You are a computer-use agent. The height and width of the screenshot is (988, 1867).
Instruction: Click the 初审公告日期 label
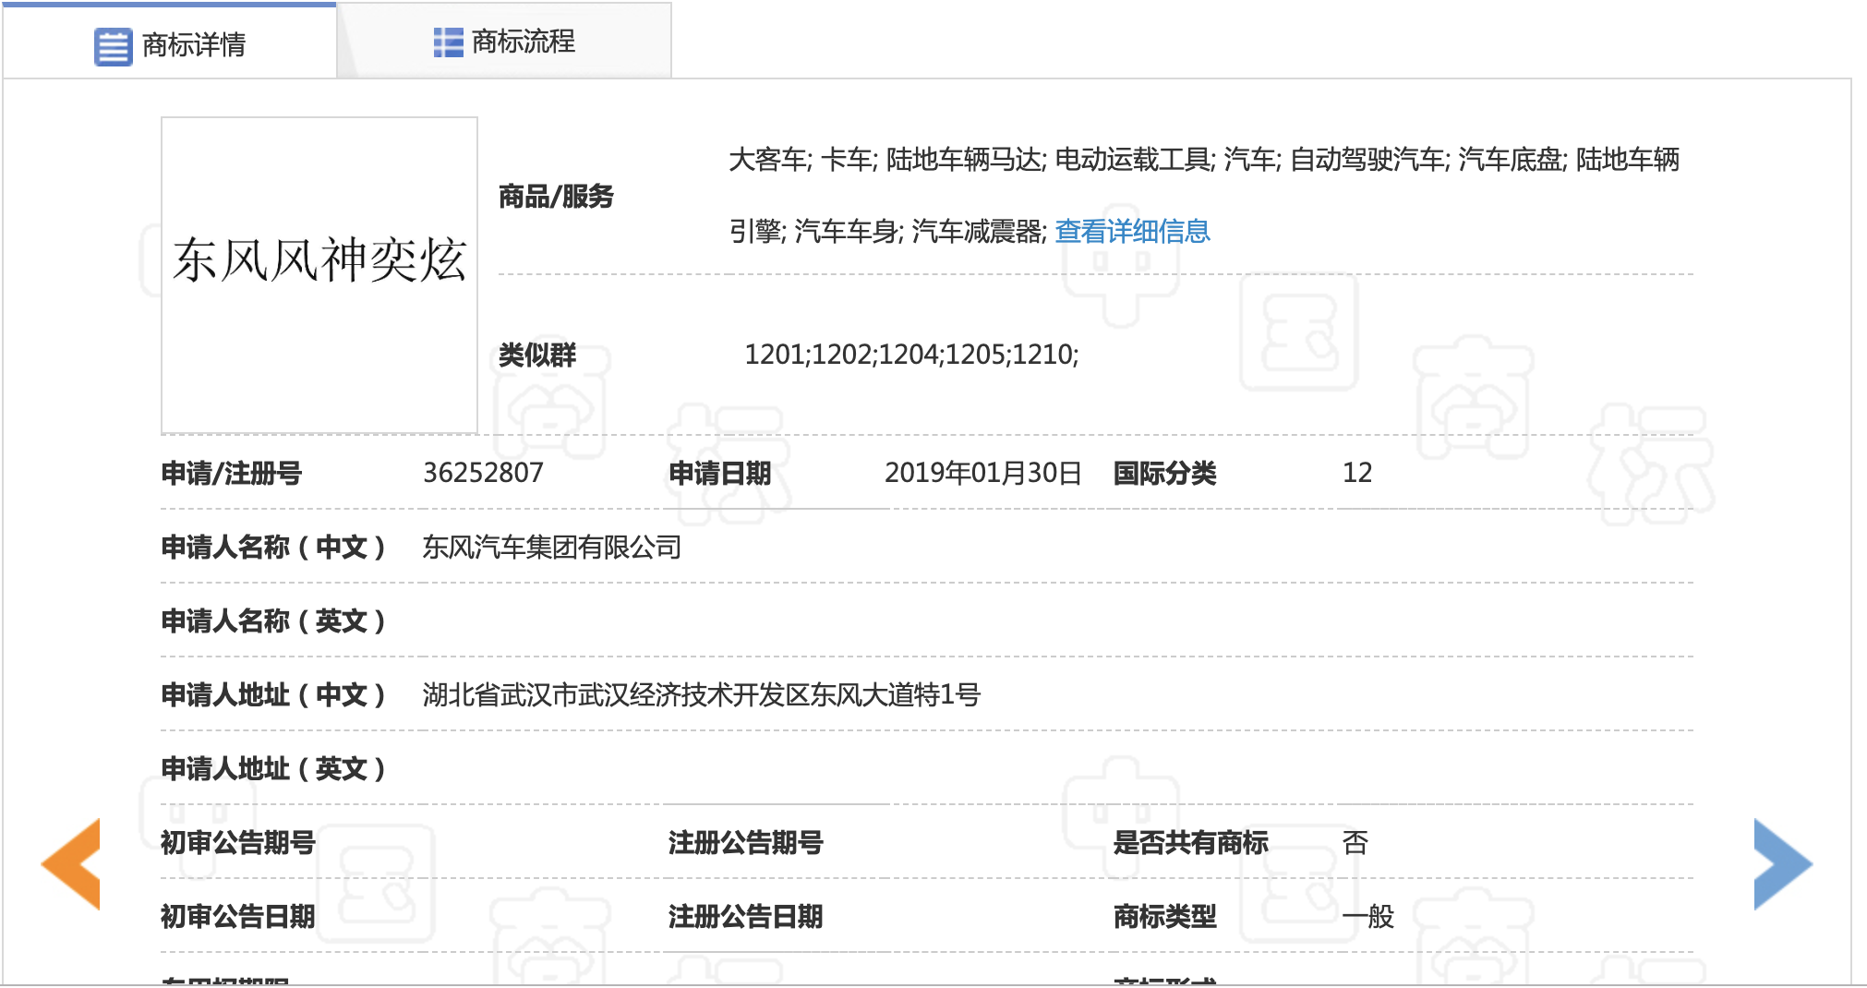coord(238,917)
